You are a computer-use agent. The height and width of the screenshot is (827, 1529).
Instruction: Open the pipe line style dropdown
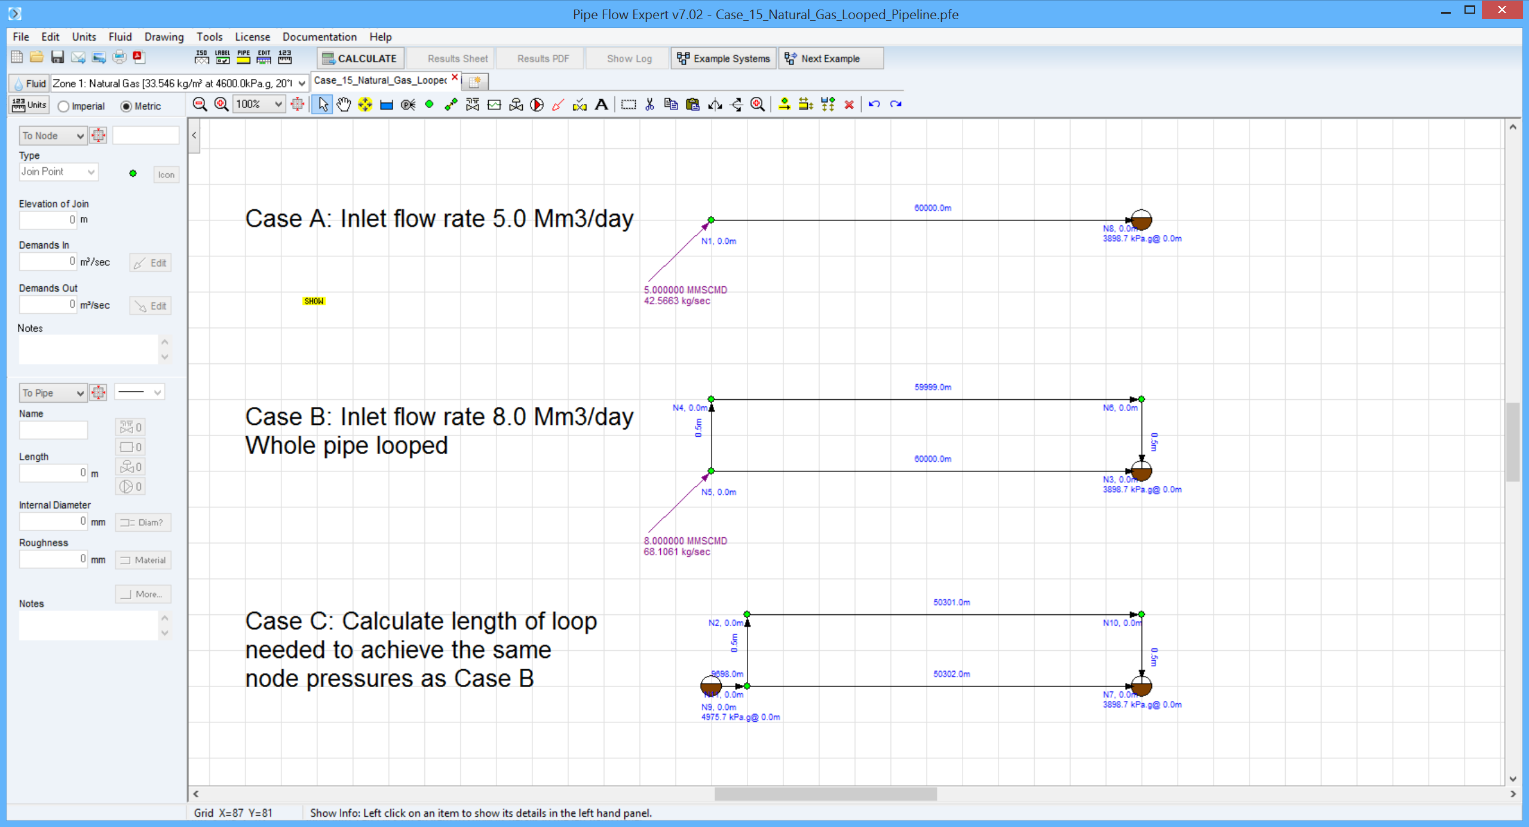point(139,392)
